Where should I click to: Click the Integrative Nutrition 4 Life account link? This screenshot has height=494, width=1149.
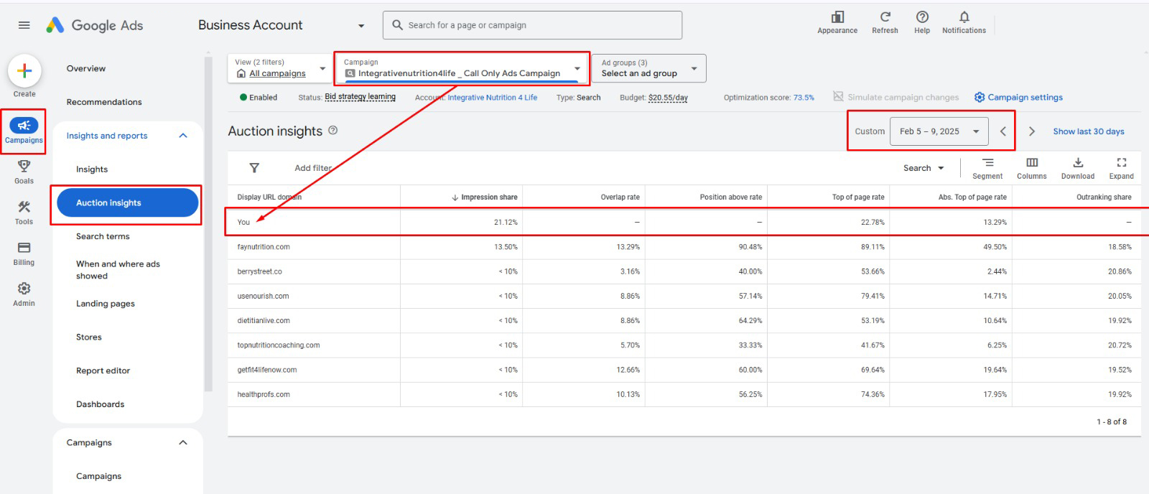point(492,98)
